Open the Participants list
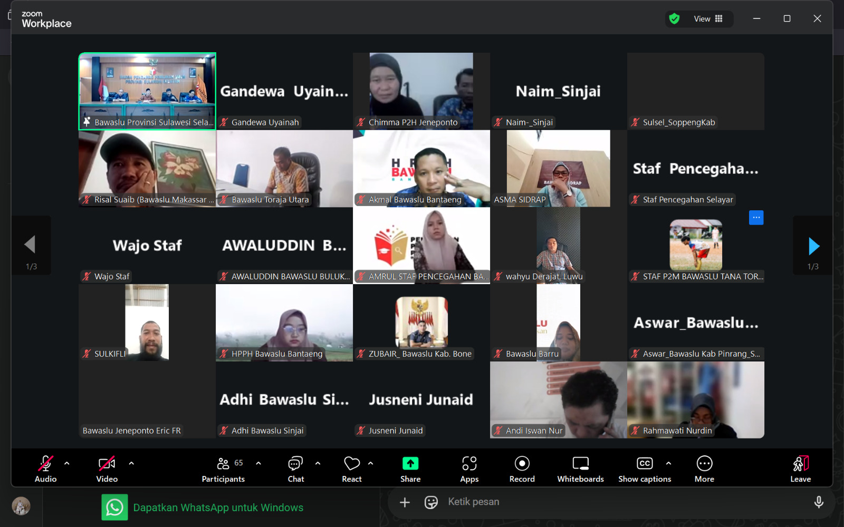 coord(223,469)
